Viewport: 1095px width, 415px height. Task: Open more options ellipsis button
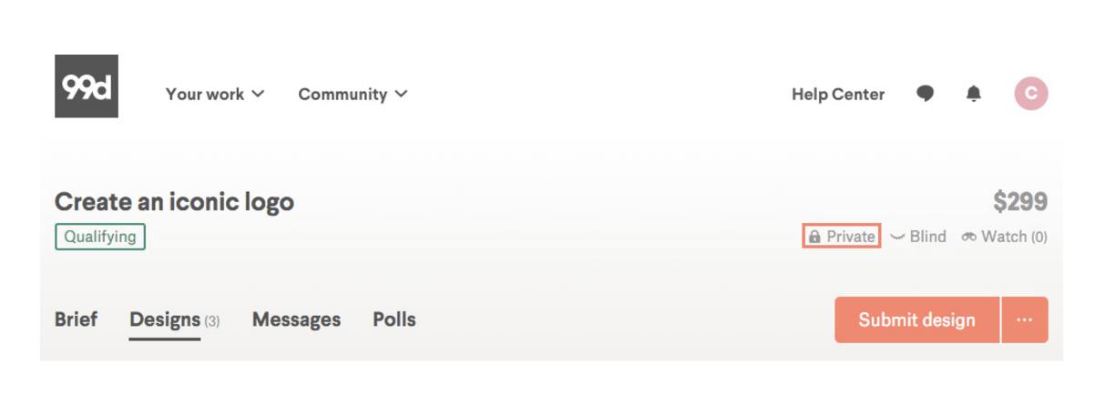[x=1025, y=319]
